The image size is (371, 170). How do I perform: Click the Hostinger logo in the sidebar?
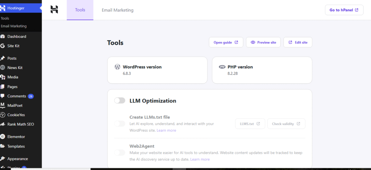[3, 8]
